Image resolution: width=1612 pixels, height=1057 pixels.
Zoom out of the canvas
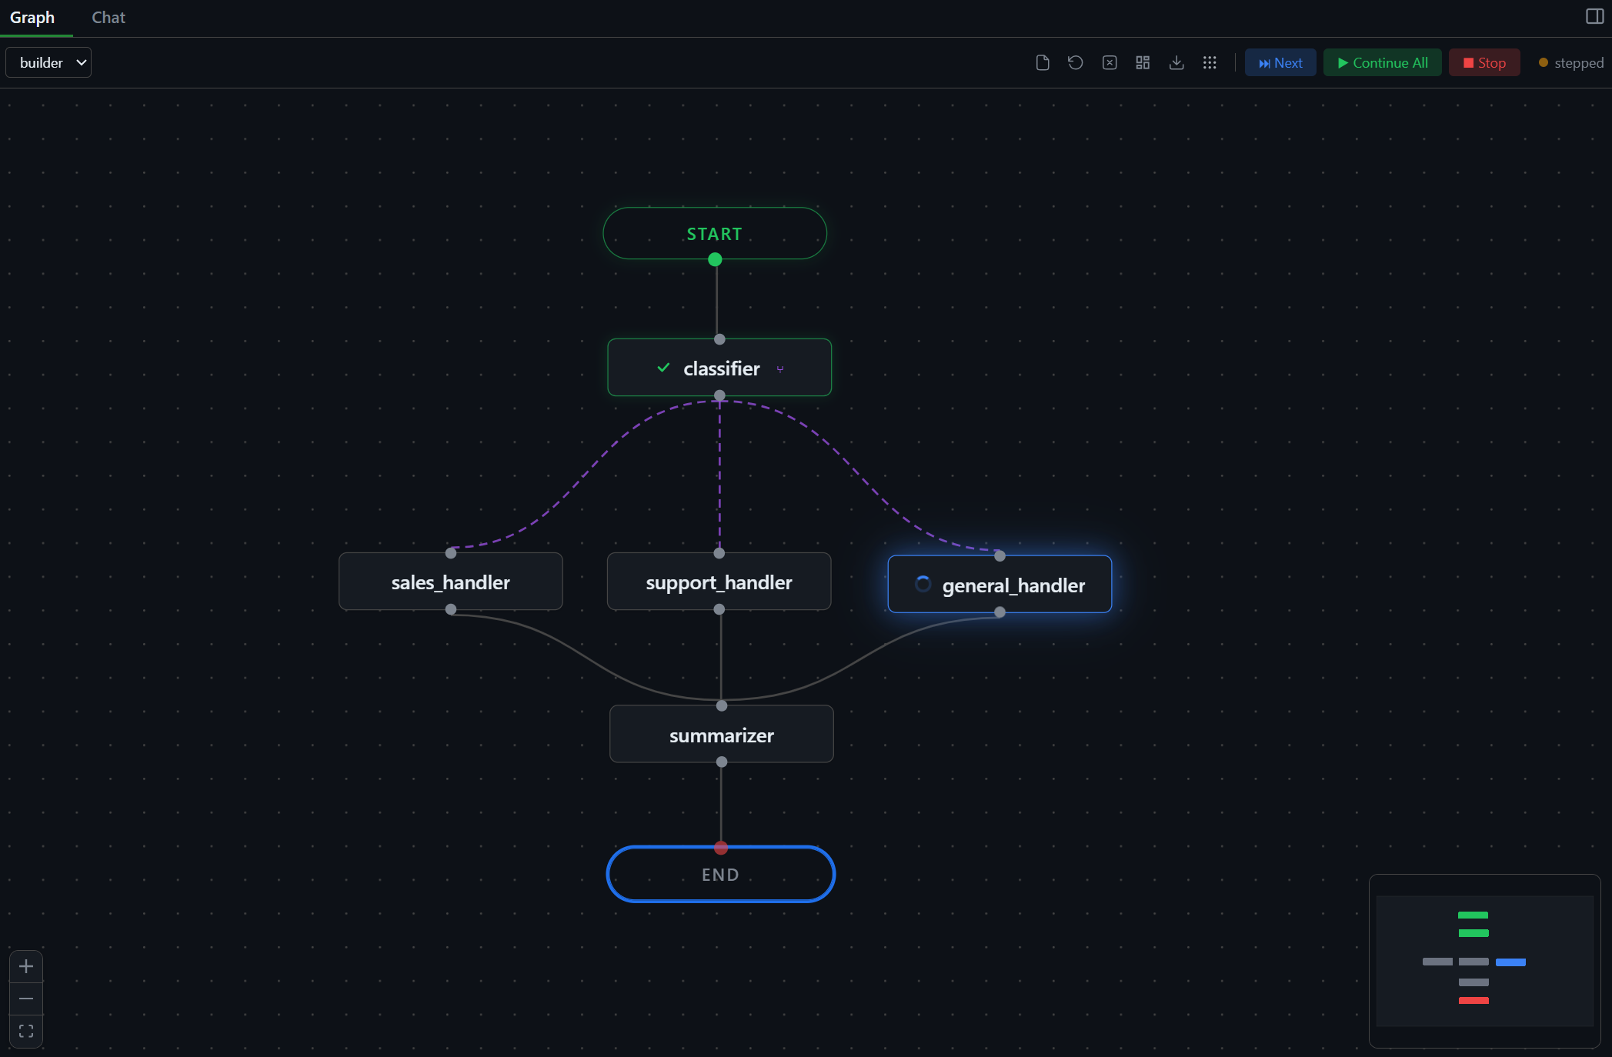coord(25,999)
